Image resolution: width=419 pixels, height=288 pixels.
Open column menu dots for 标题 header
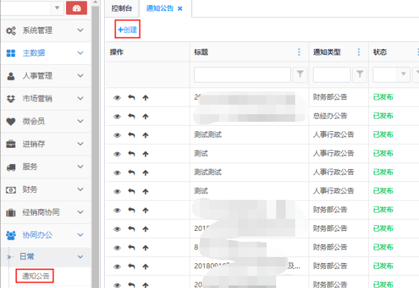299,52
